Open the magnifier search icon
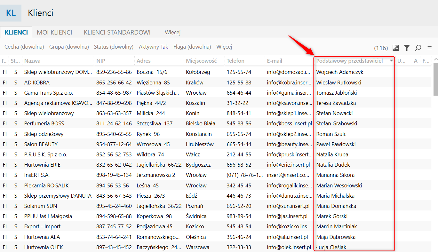Viewport: 438px width, 252px height. [418, 48]
